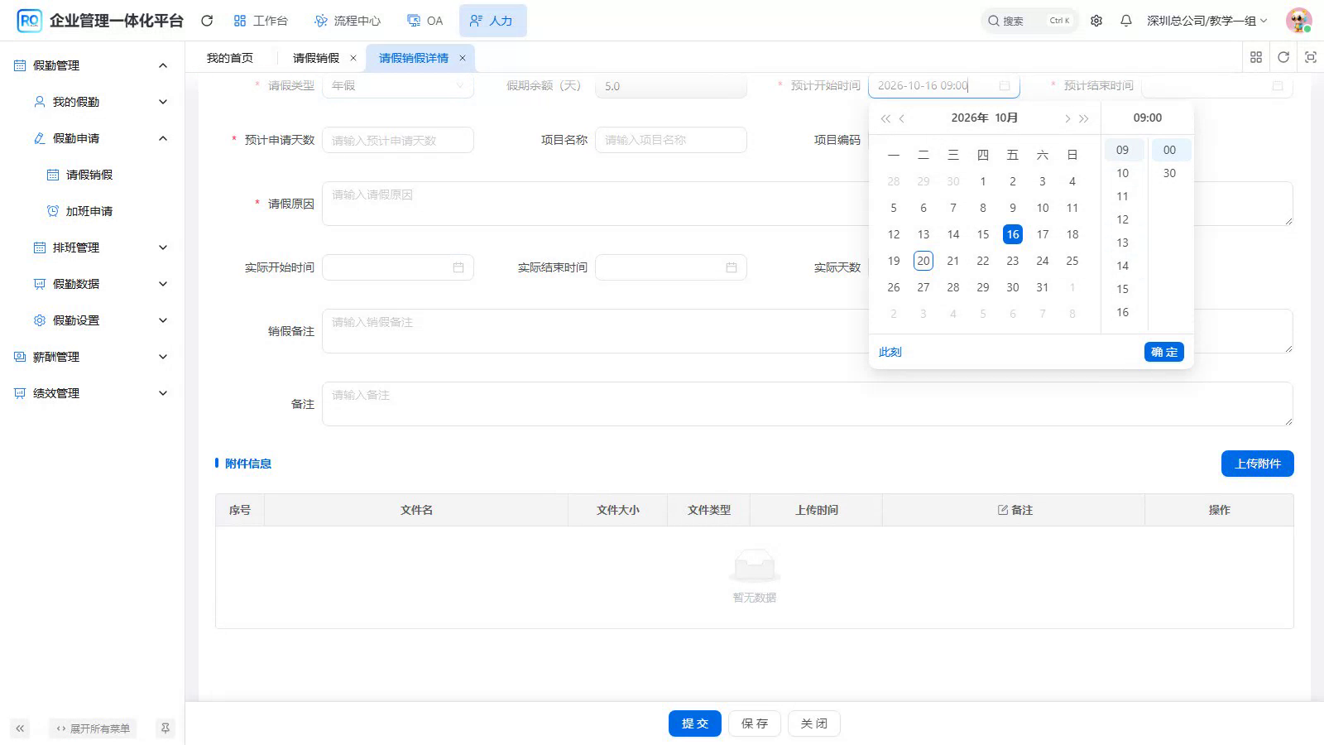Image resolution: width=1324 pixels, height=745 pixels.
Task: Switch to 我的首页 tab
Action: tap(230, 58)
